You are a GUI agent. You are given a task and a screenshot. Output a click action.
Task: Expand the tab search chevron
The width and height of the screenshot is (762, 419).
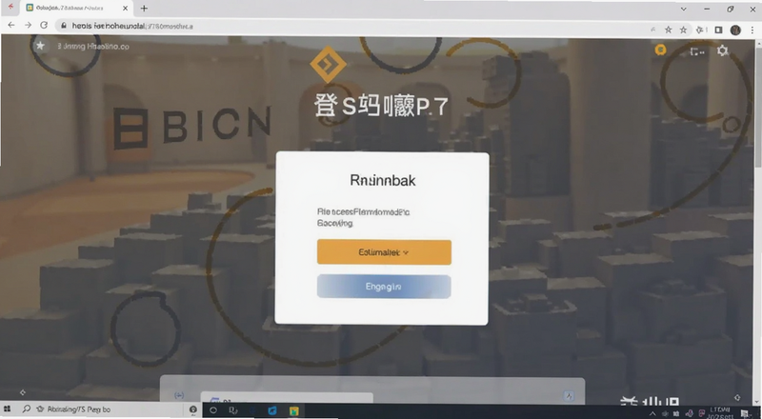(x=683, y=9)
